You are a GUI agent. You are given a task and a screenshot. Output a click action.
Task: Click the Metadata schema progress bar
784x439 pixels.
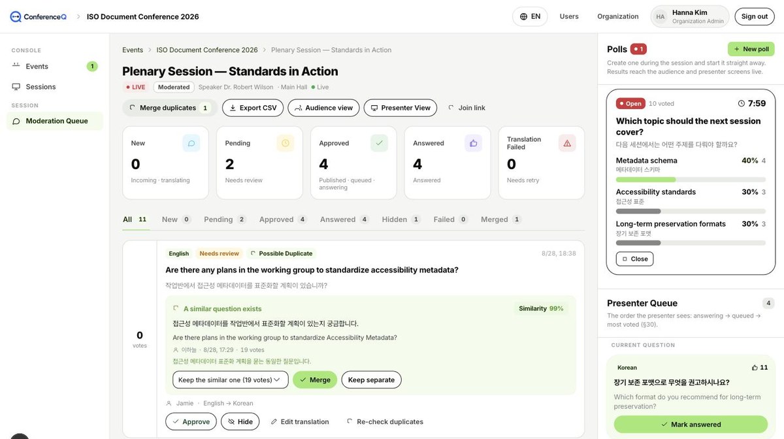(x=691, y=179)
